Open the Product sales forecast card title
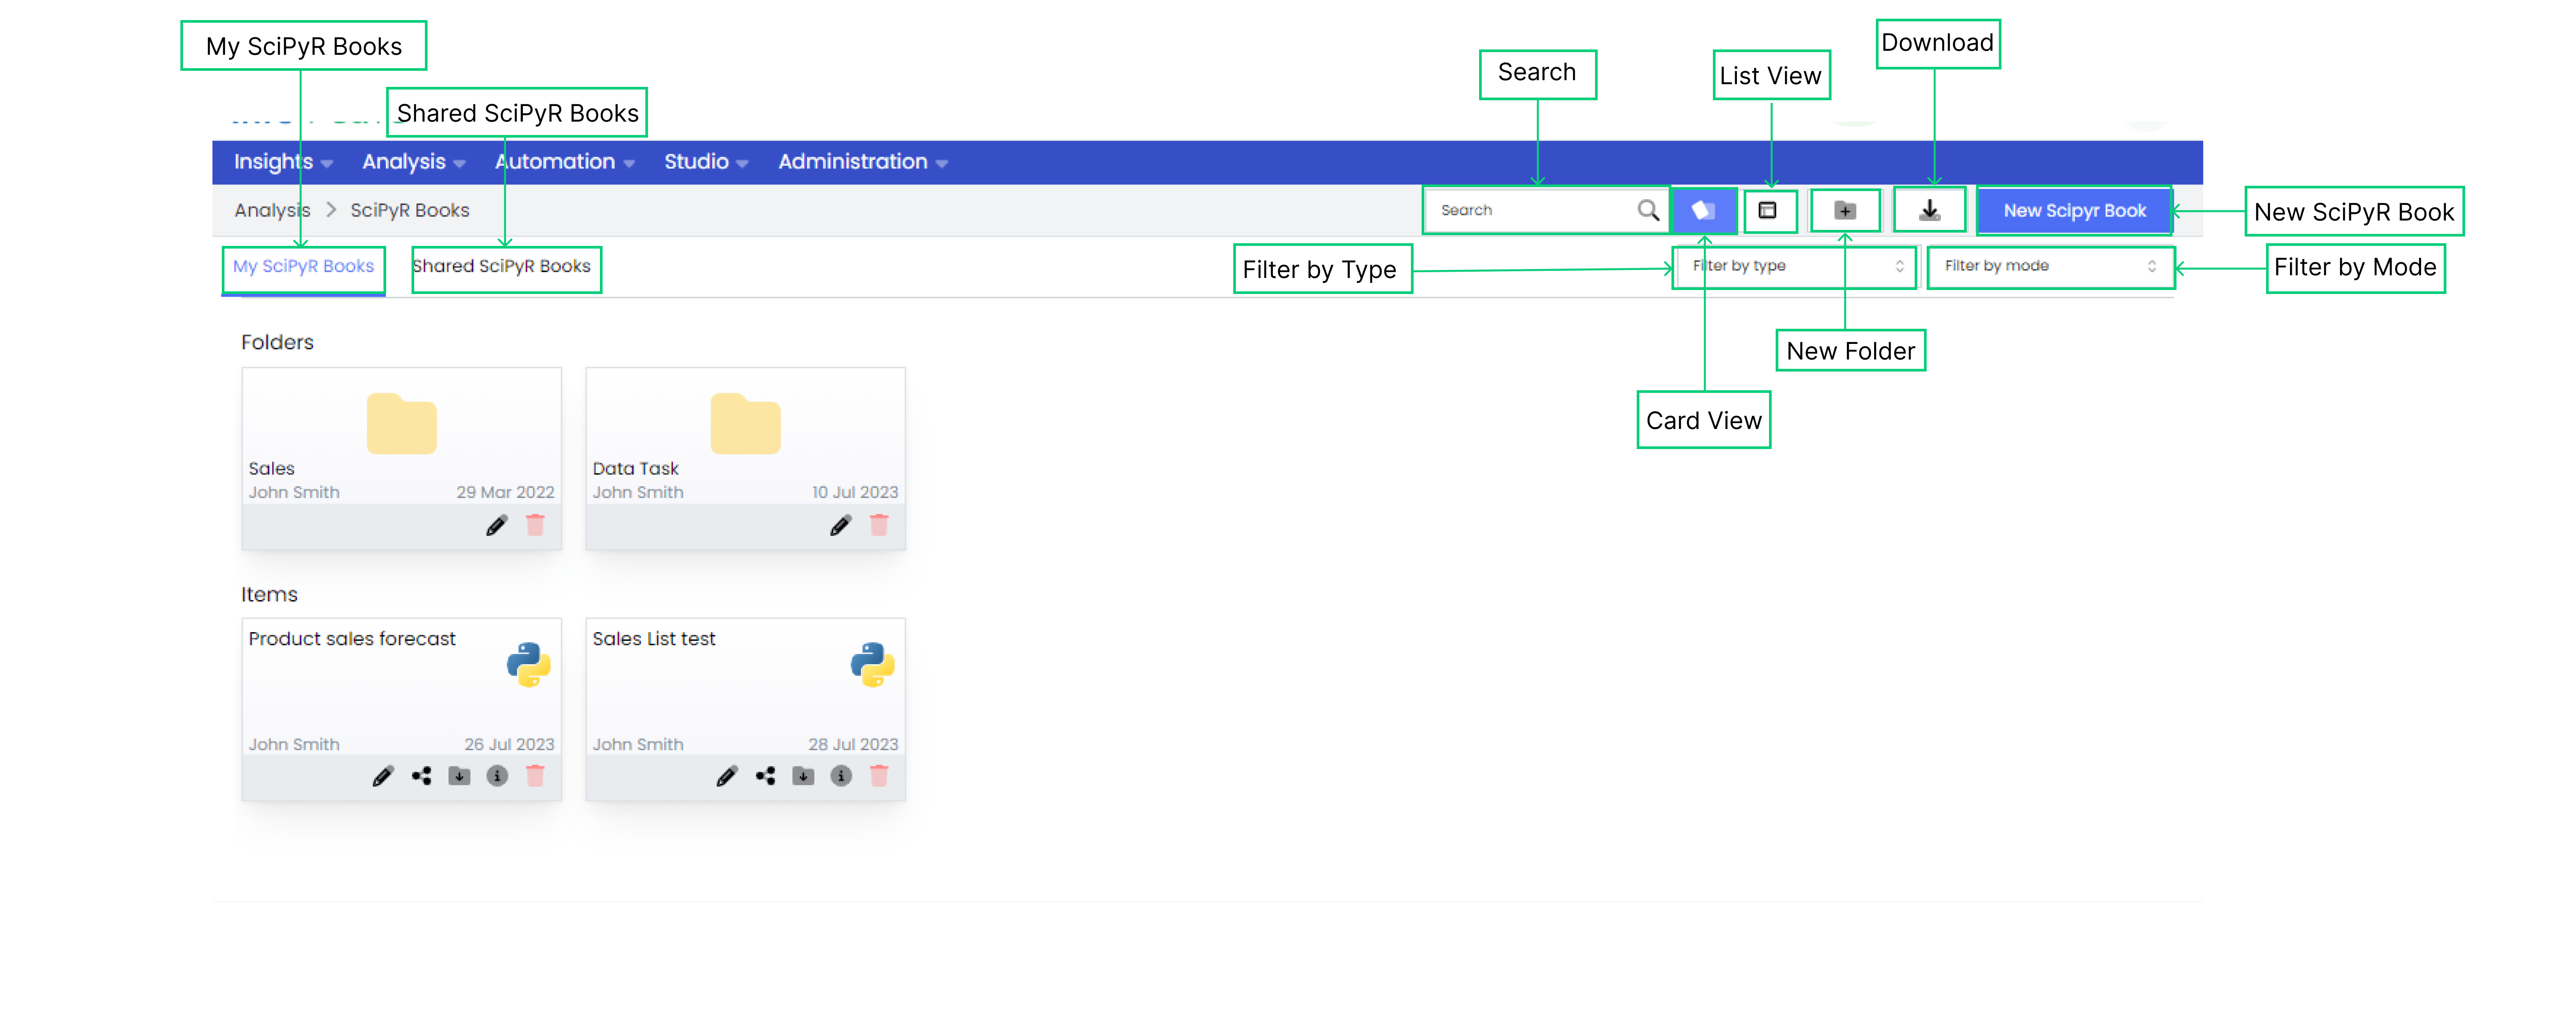The image size is (2576, 1013). point(352,639)
